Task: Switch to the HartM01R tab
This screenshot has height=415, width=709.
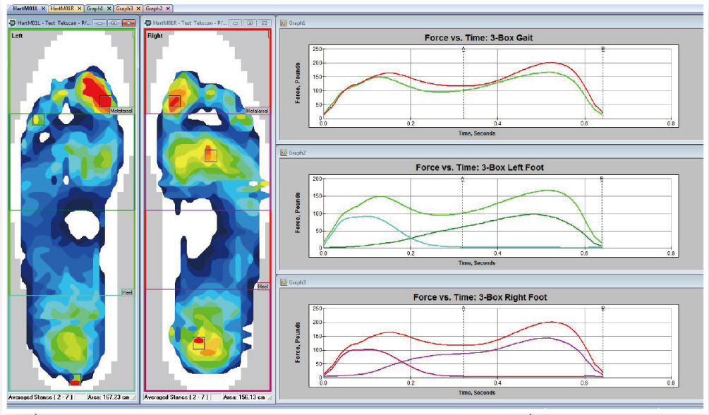Action: coord(63,8)
